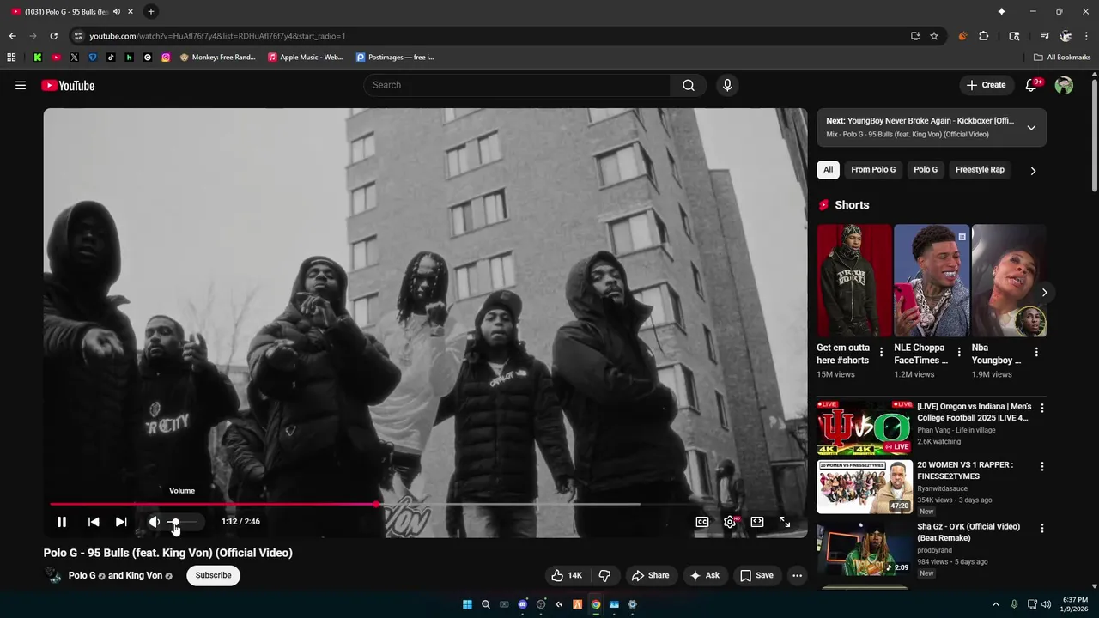1099x618 pixels.
Task: Open Windows taskbar search
Action: coord(486,604)
